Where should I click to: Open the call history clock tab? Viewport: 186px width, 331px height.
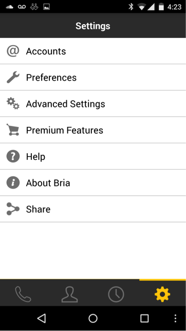[116, 294]
